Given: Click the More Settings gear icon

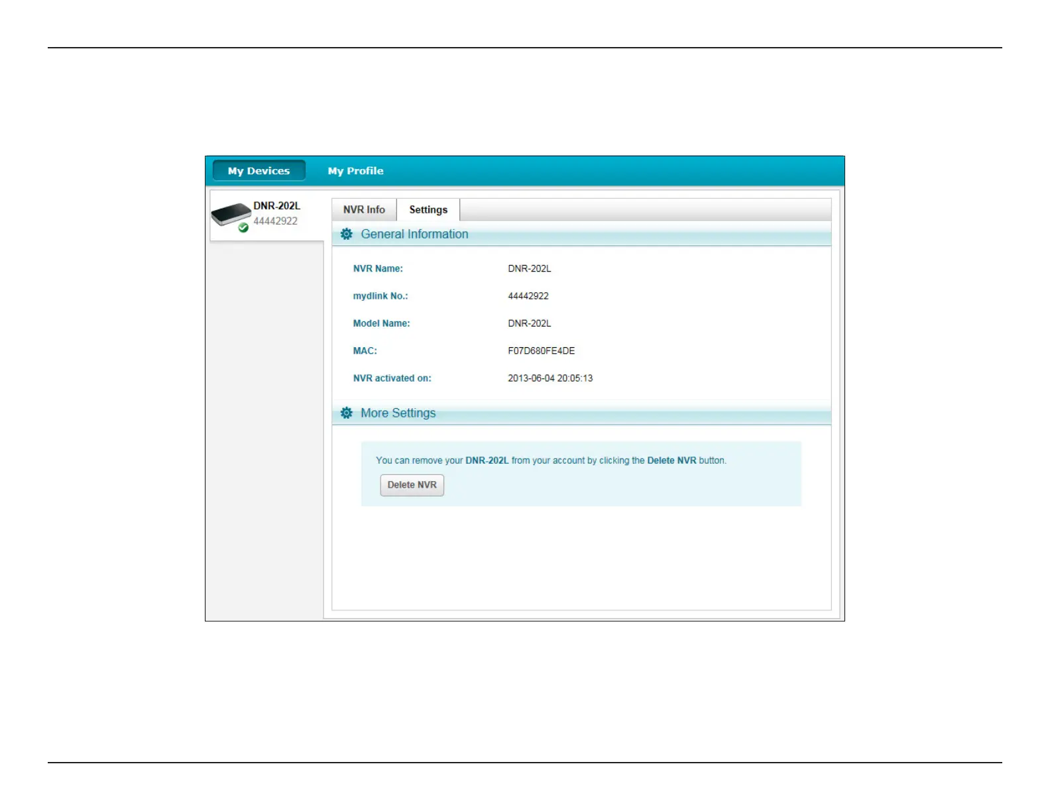Looking at the screenshot, I should pos(346,413).
